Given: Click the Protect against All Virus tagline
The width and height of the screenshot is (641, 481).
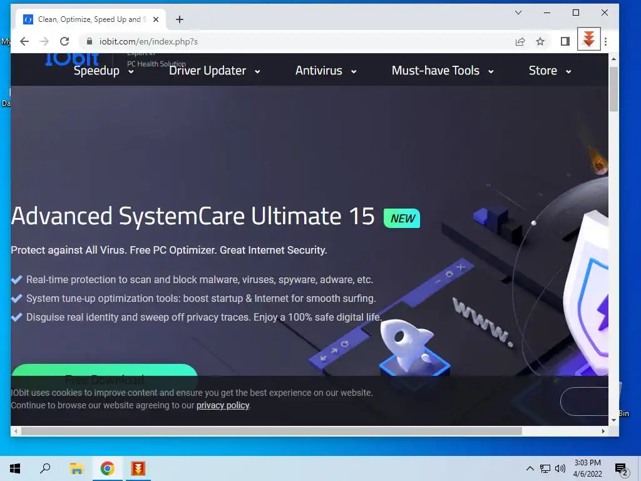Looking at the screenshot, I should point(169,251).
